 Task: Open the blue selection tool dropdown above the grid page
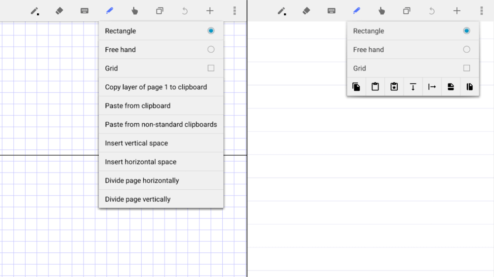(110, 11)
